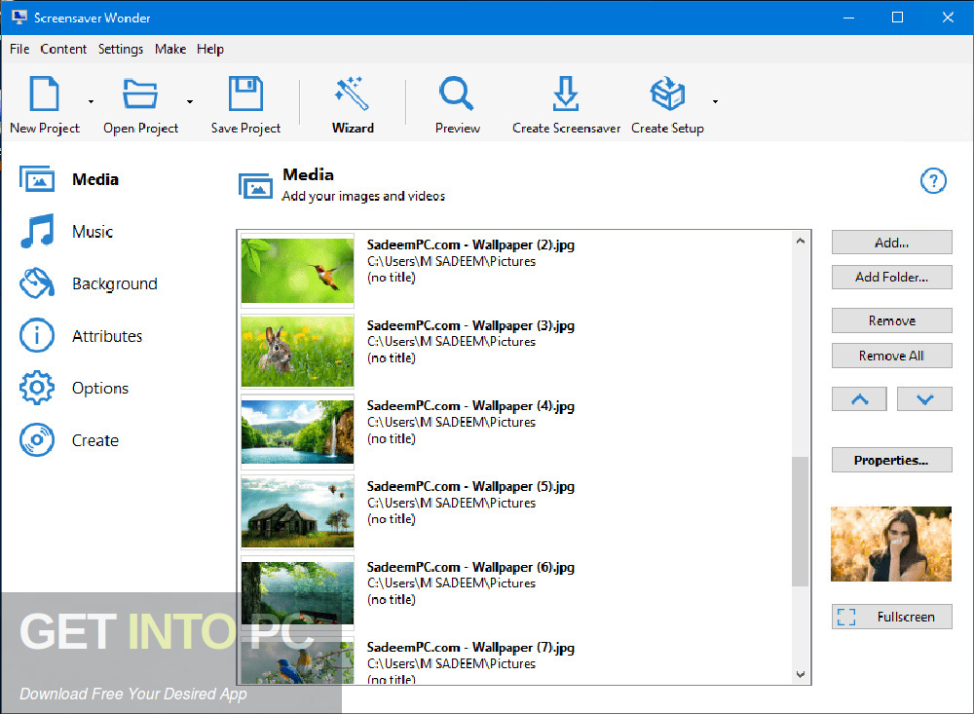Image resolution: width=974 pixels, height=714 pixels.
Task: Click the file name 'SadeemPC.com - Wallpaper (3).jpg'
Action: coord(470,325)
